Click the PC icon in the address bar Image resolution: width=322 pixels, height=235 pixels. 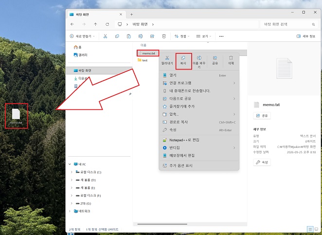(x=120, y=24)
